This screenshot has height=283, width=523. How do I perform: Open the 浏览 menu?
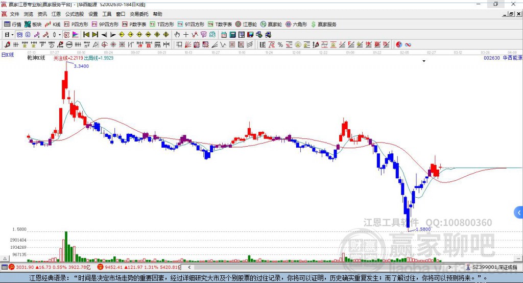tap(29, 14)
